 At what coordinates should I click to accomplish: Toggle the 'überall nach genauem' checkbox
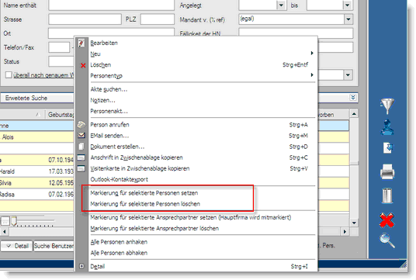pos(9,74)
